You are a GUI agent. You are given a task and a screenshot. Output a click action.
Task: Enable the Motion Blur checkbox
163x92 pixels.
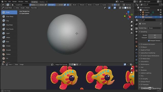tap(141, 59)
